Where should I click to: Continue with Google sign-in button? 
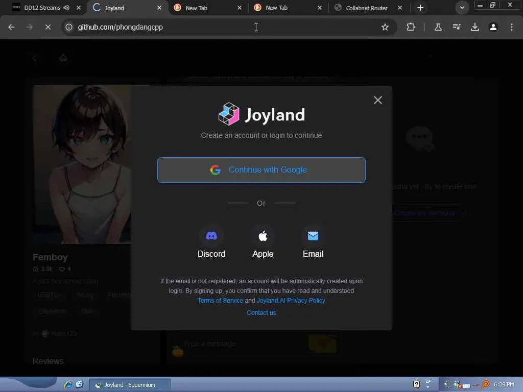coord(261,170)
